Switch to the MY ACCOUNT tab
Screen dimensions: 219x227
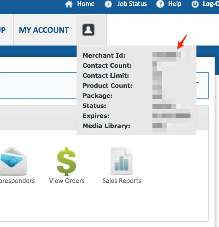[44, 30]
